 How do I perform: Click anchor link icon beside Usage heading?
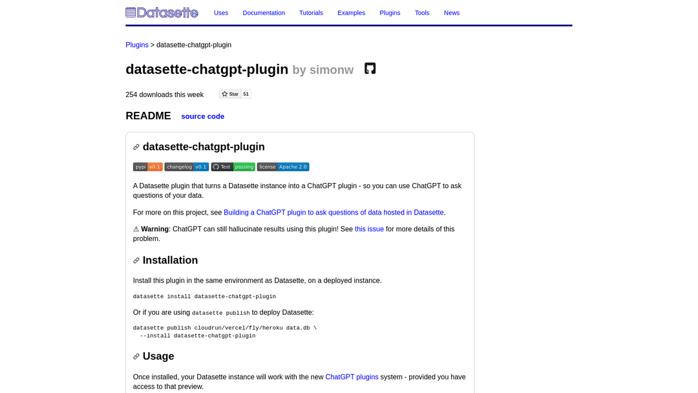136,357
